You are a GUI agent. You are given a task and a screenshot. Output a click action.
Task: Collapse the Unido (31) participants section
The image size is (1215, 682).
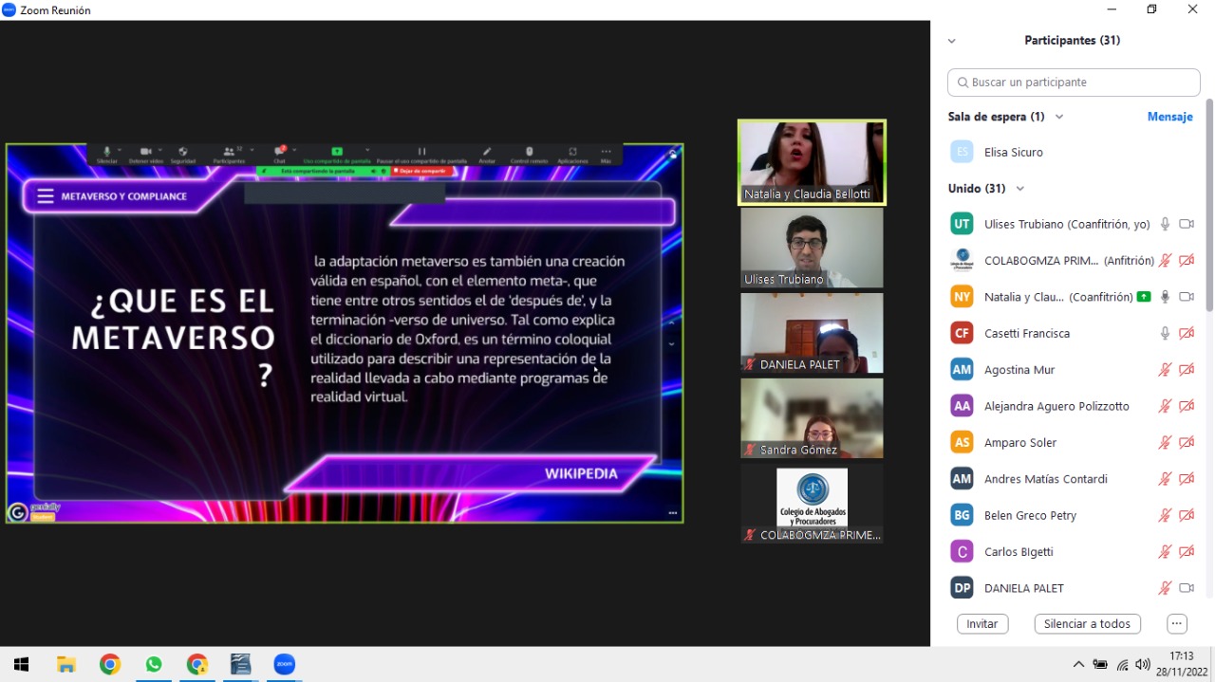pyautogui.click(x=1020, y=189)
